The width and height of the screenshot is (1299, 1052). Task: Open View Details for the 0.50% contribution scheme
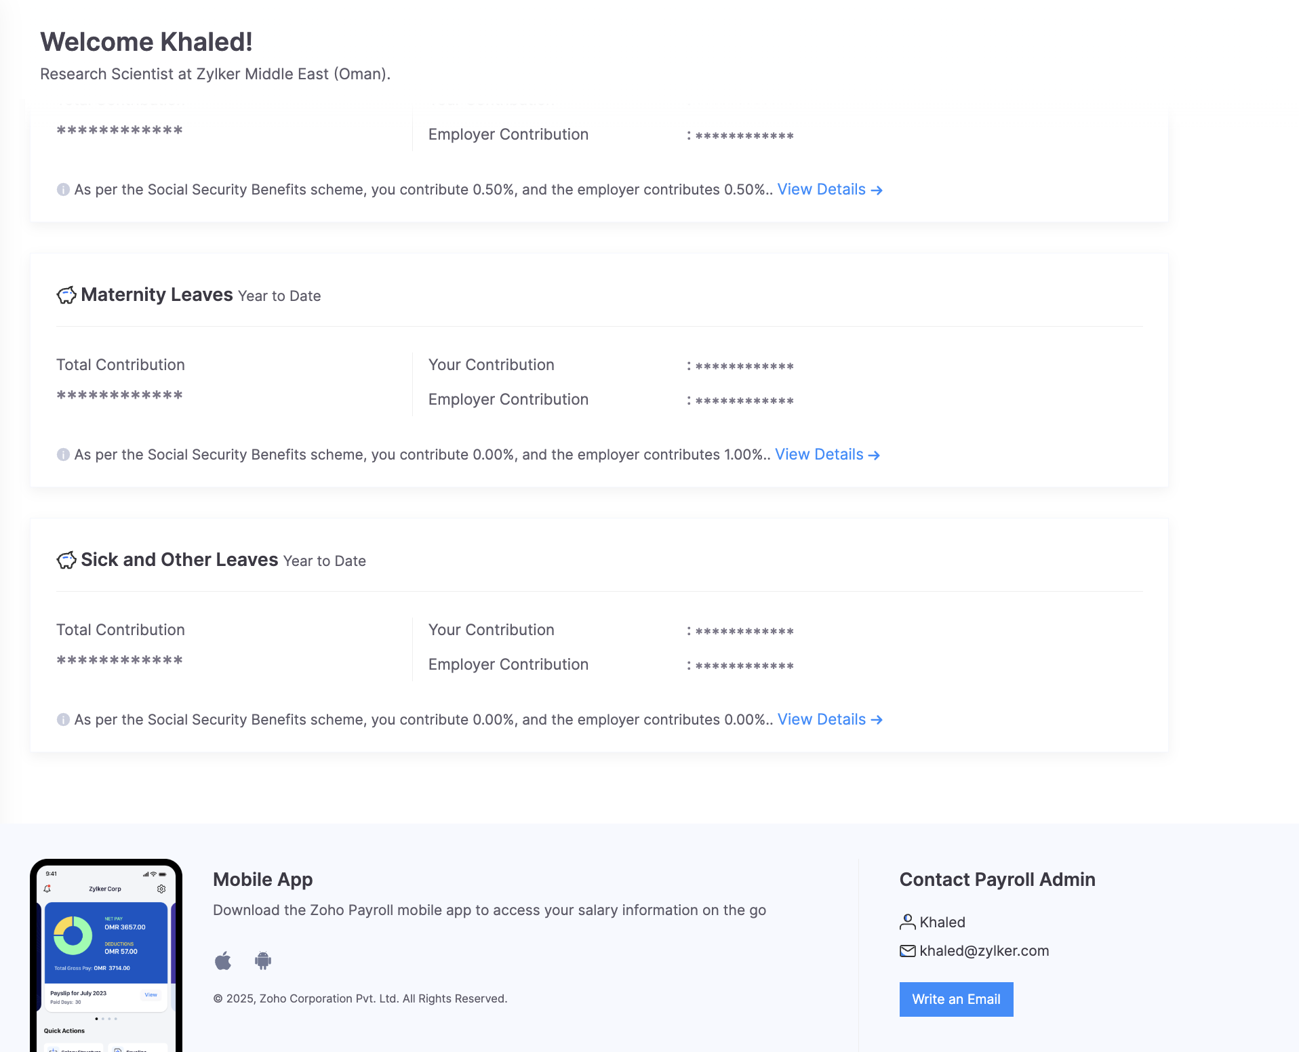coord(830,190)
